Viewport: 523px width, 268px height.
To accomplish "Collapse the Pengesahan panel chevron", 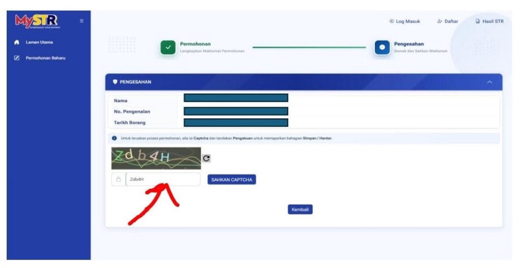I will click(490, 82).
